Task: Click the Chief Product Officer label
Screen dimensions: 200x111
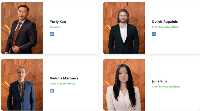Action: coord(62,84)
